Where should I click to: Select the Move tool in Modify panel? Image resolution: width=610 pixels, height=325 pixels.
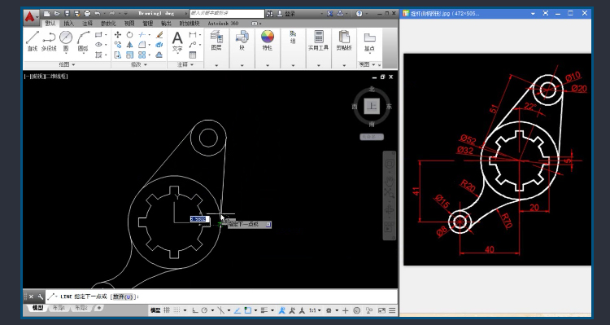point(117,35)
